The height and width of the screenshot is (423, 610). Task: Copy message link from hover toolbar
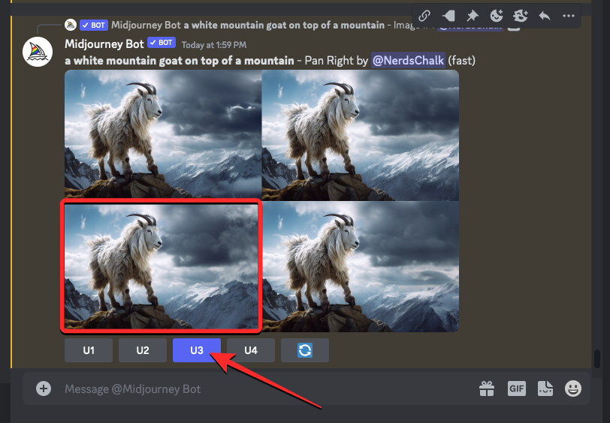pyautogui.click(x=424, y=16)
